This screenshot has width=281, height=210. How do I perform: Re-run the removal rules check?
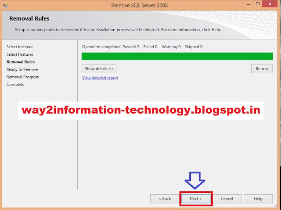262,69
